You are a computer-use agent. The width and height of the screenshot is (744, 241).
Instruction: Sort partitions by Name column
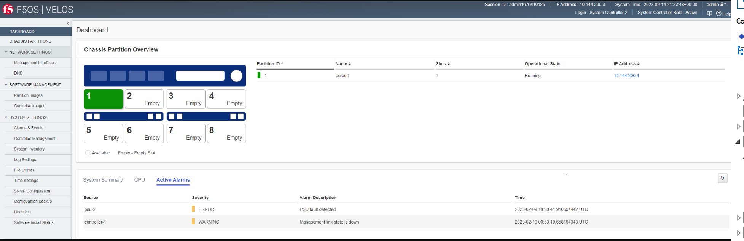tap(343, 64)
